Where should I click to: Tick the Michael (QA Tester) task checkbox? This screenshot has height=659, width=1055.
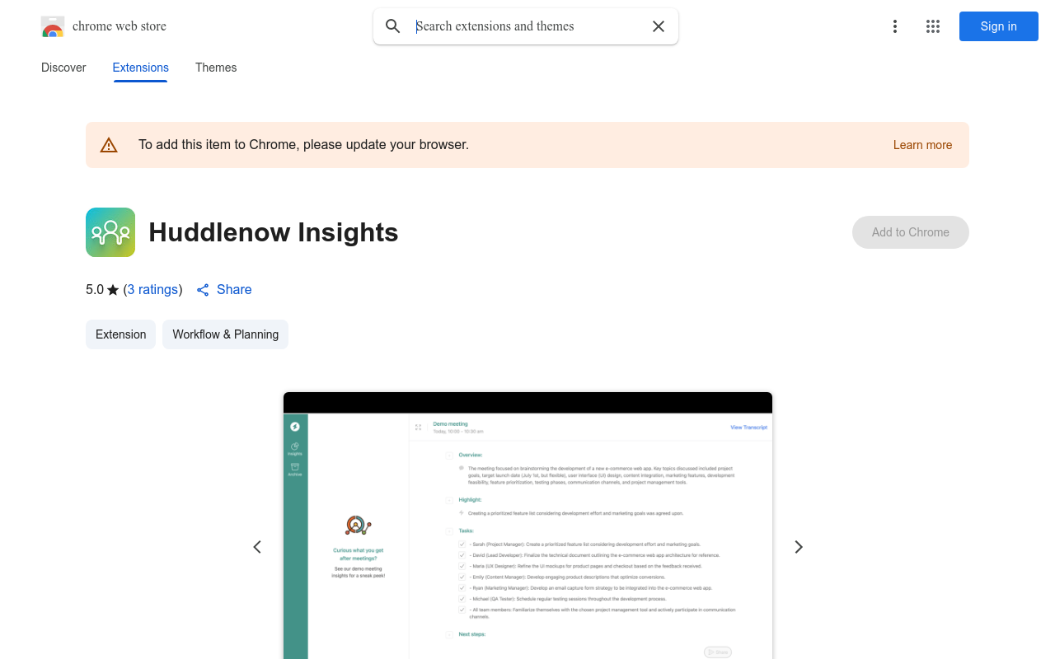462,599
